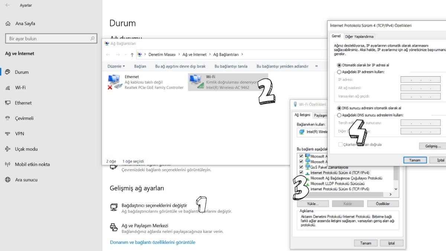The height and width of the screenshot is (251, 446).
Task: Open Uçak modu from the sidebar
Action: [x=8, y=149]
